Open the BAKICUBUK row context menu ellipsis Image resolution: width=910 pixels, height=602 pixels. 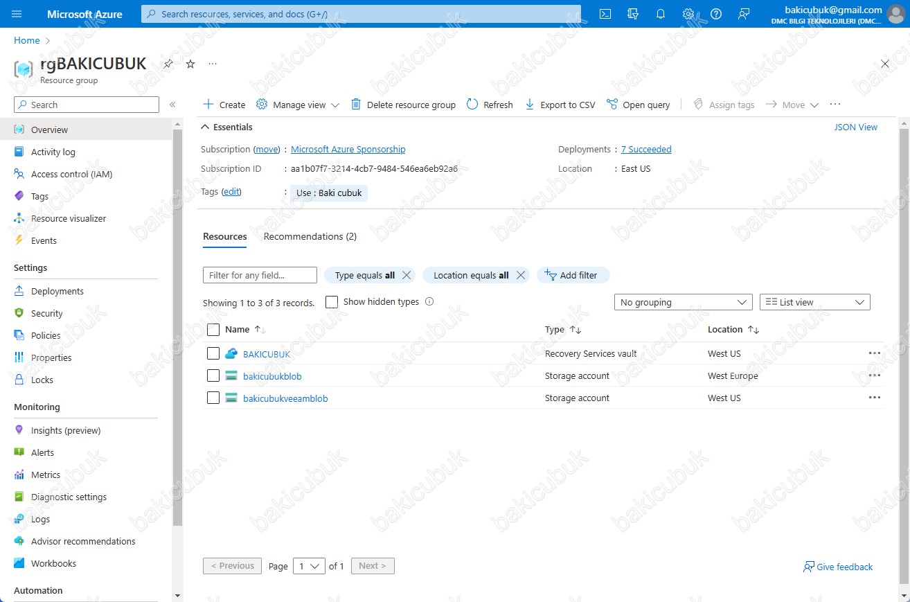875,353
